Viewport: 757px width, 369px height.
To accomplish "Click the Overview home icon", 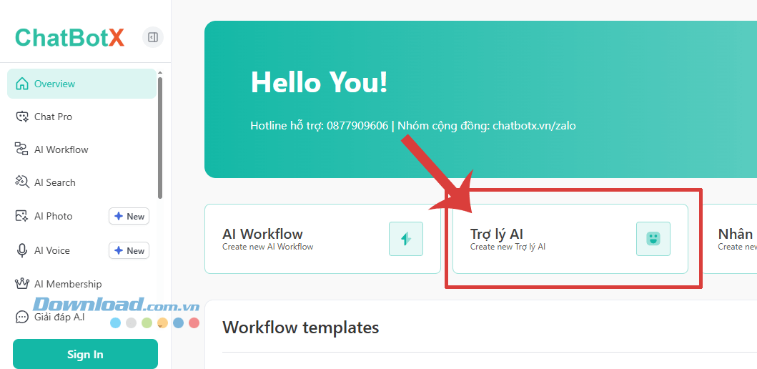I will 22,84.
